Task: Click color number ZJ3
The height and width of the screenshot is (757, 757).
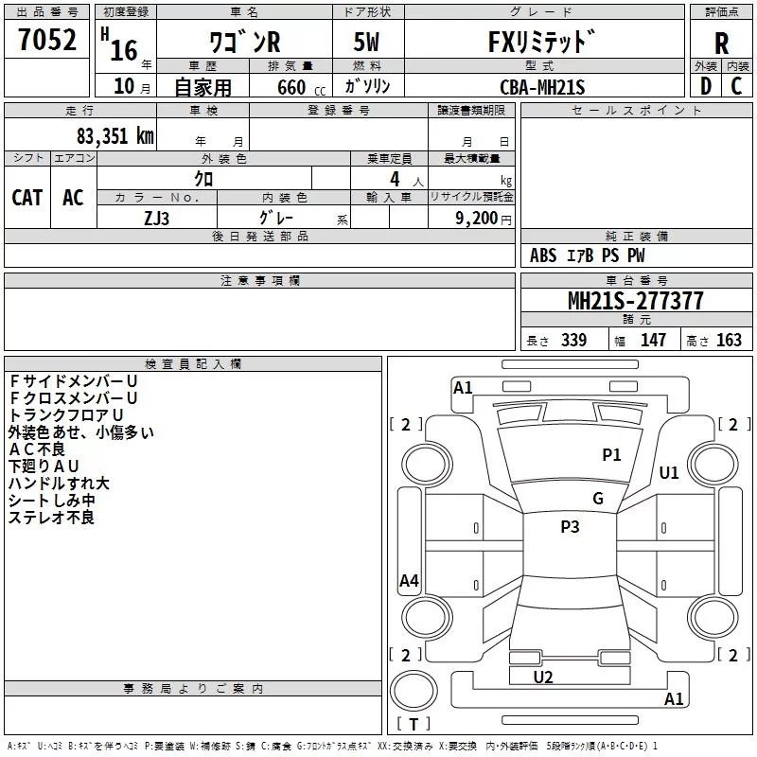Action: point(156,219)
